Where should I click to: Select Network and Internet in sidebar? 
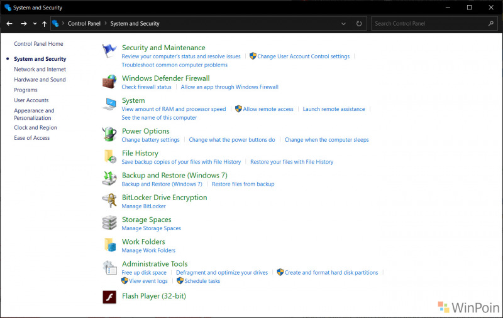pos(40,69)
